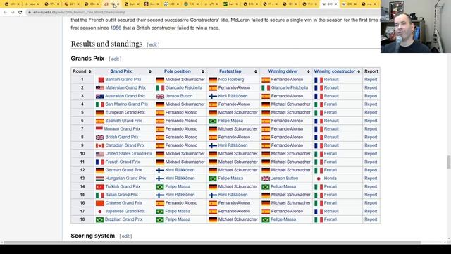Open the 1956 season link
Viewport: 451px width, 254px height.
click(x=116, y=28)
